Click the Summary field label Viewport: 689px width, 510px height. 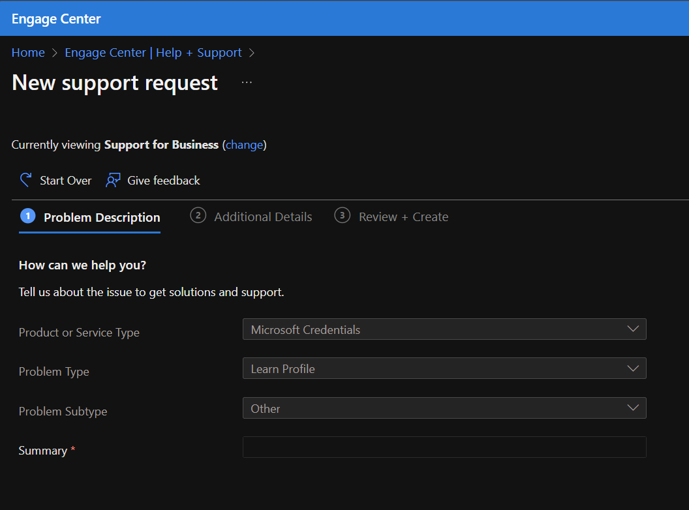[42, 451]
